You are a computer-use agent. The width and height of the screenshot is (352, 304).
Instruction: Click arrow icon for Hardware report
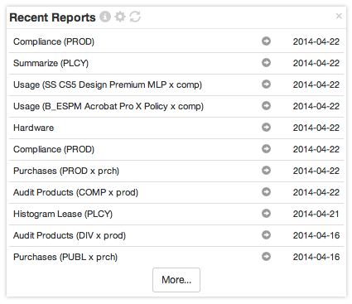click(266, 128)
